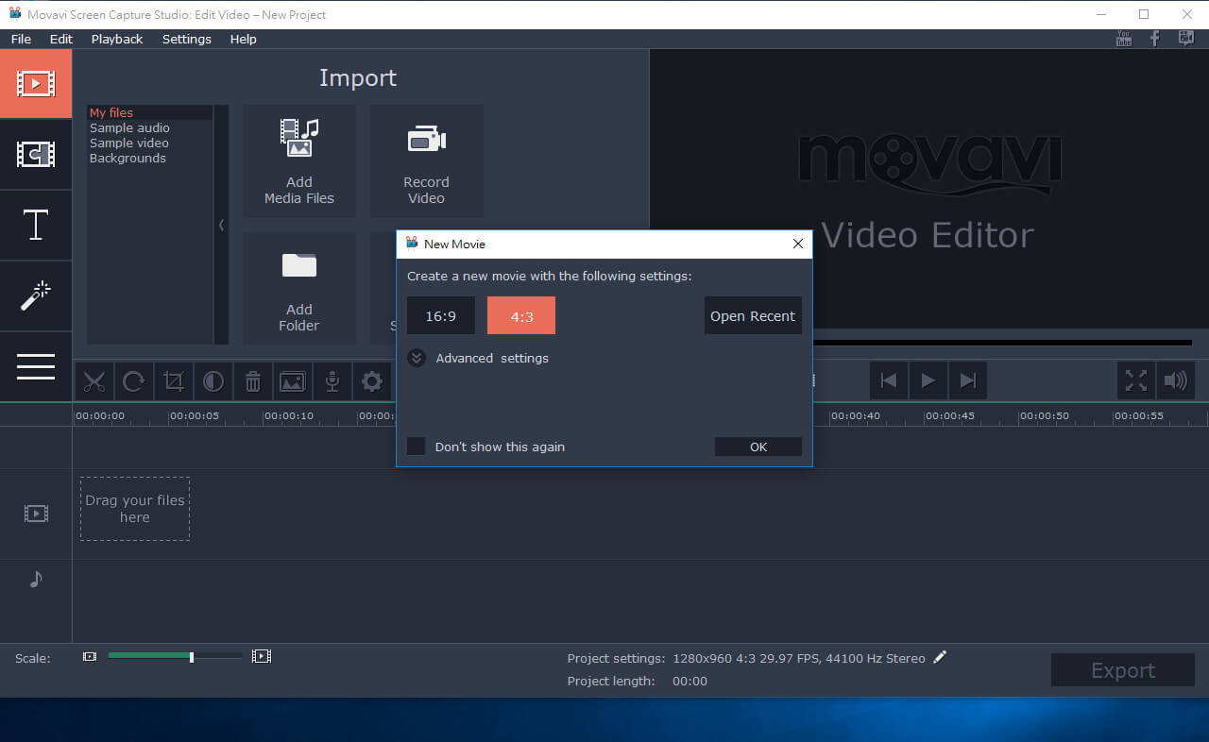
Task: Open the Playback menu
Action: (117, 39)
